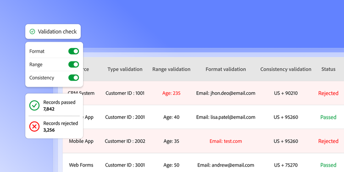Click the Customer ID : 2002 cell
The height and width of the screenshot is (172, 344).
point(125,141)
